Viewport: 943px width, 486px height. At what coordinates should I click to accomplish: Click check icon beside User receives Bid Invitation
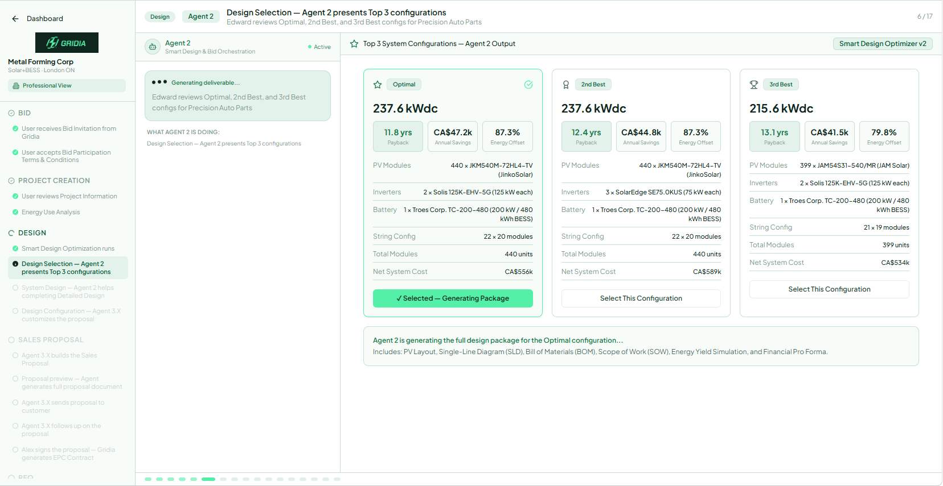pyautogui.click(x=15, y=128)
